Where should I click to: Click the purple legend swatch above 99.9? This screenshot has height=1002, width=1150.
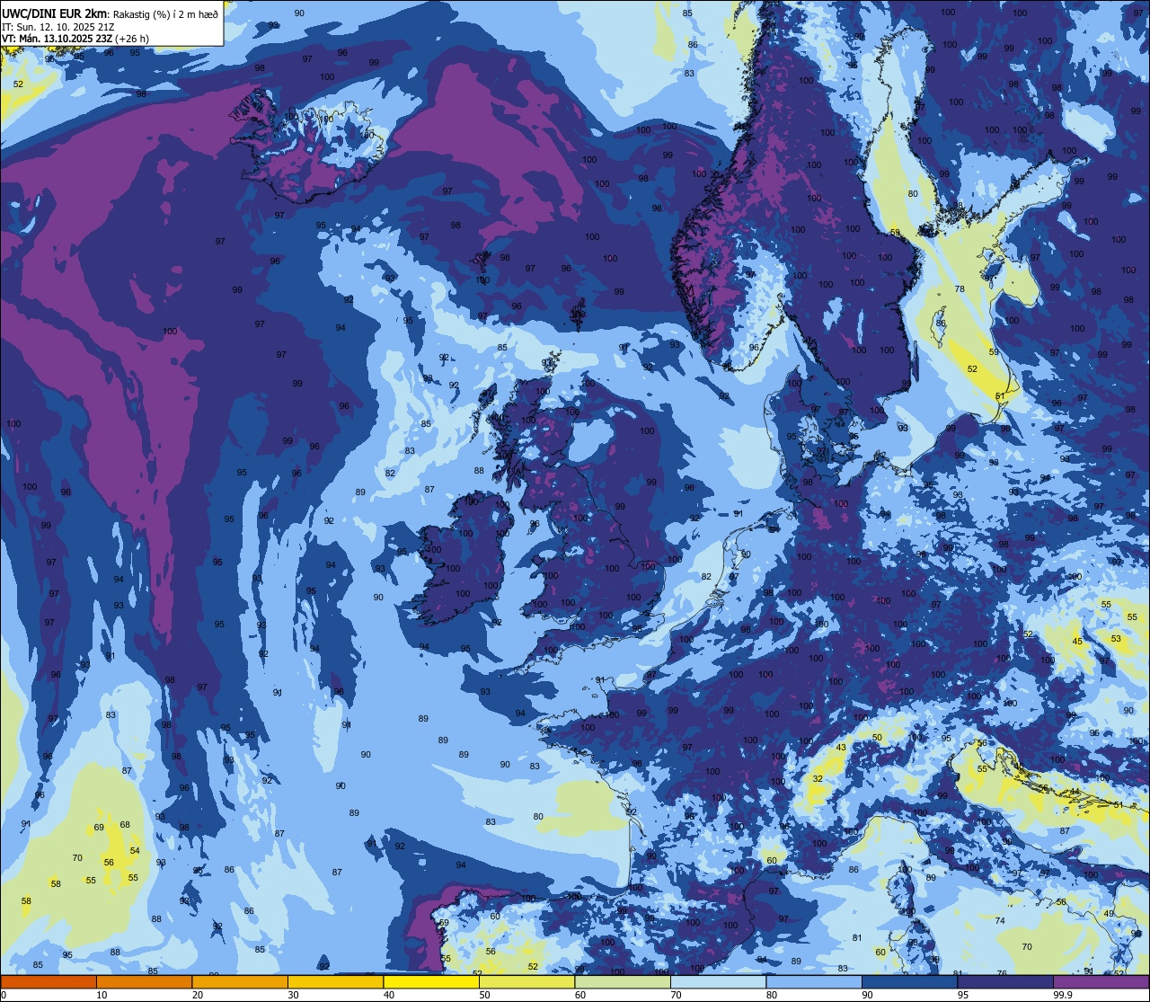(1101, 982)
